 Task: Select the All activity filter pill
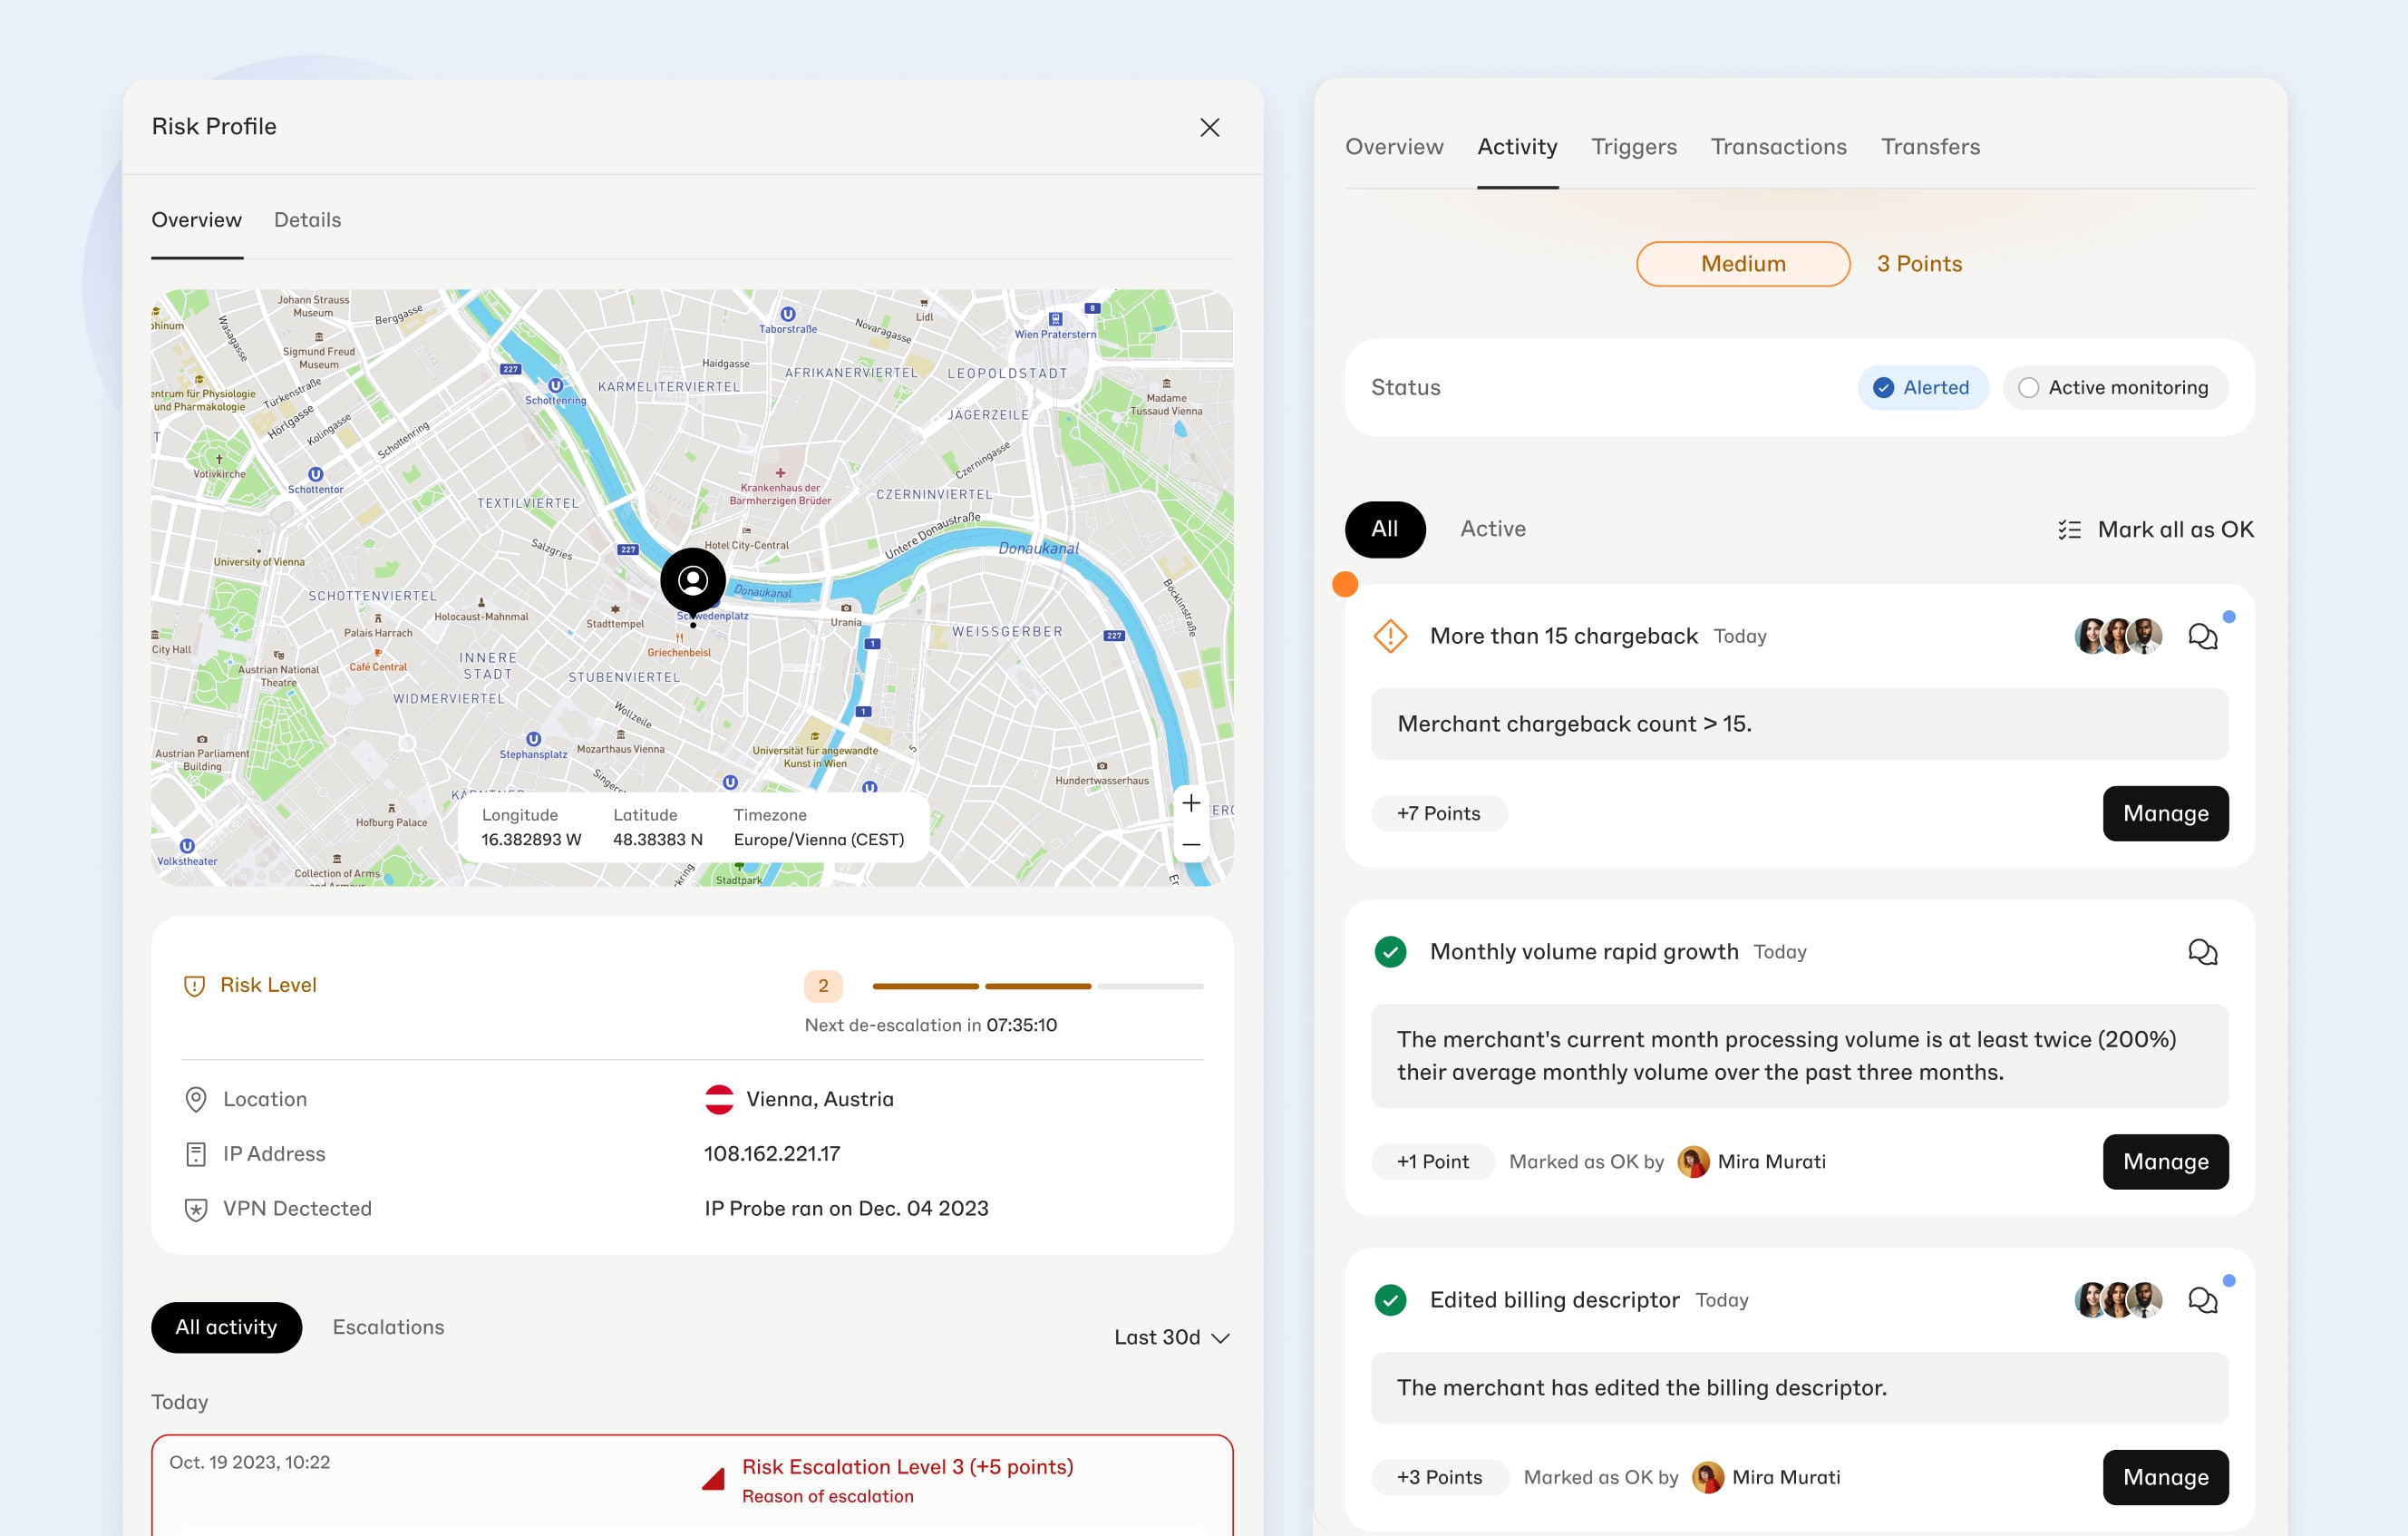(226, 1327)
